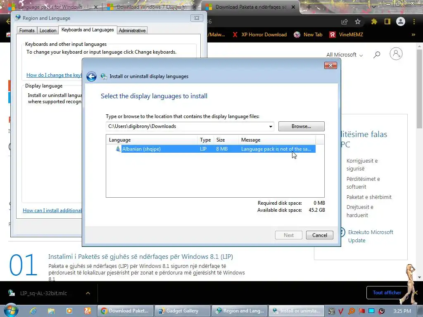The image size is (423, 317).
Task: Open the LIP_sq-AL-32bit.mlc downloaded file
Action: tap(43, 293)
